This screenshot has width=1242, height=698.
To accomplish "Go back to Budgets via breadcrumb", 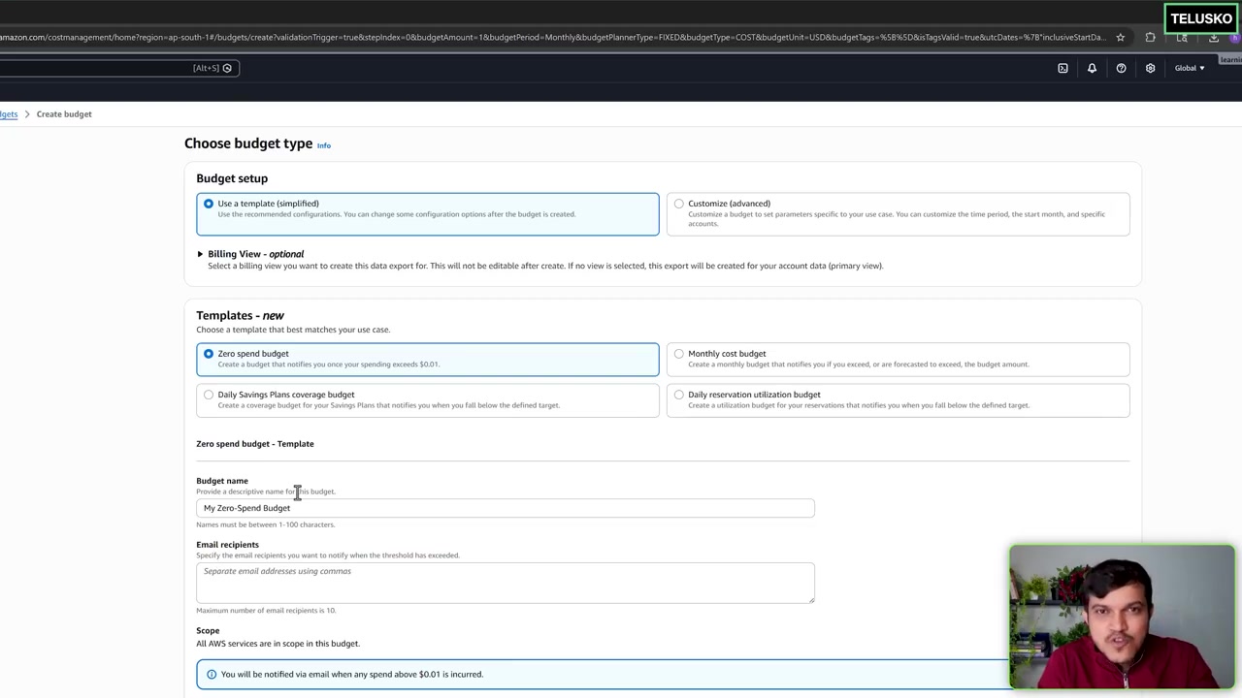I will click(x=9, y=114).
